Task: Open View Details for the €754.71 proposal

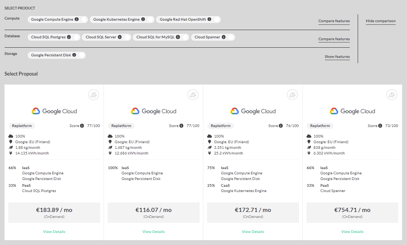Action: 352,231
